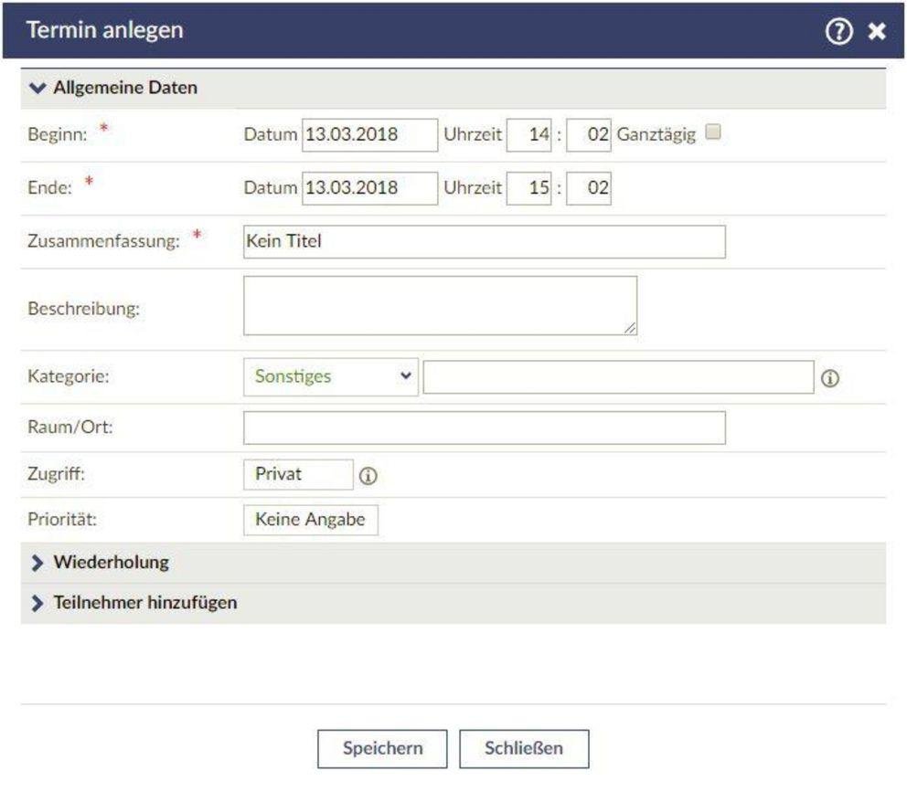
Task: Open the Zugriff dropdown showing Privat
Action: (x=298, y=474)
